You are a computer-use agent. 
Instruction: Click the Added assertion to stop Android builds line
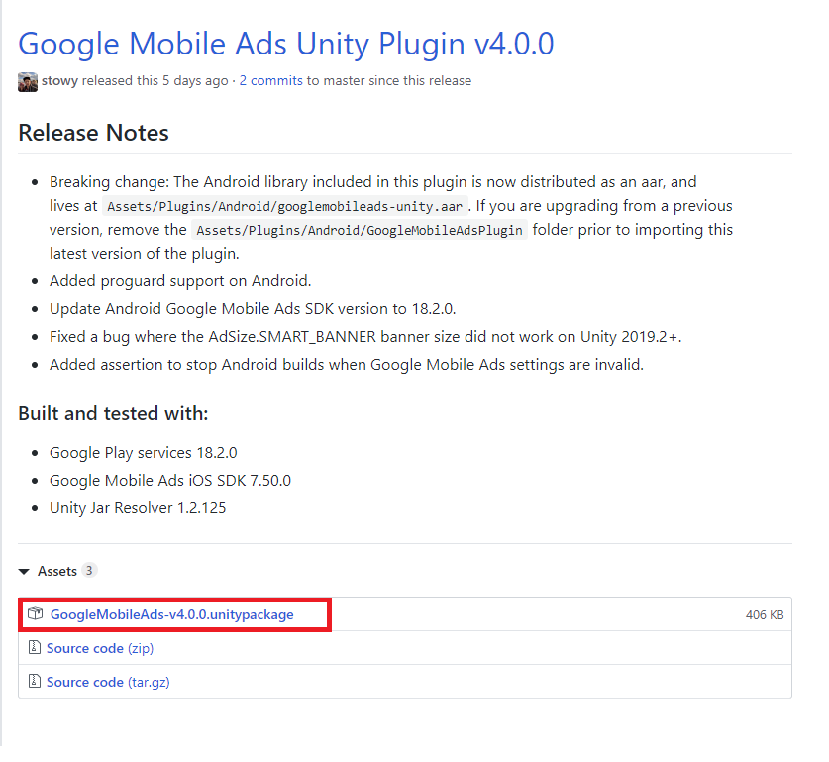(347, 365)
